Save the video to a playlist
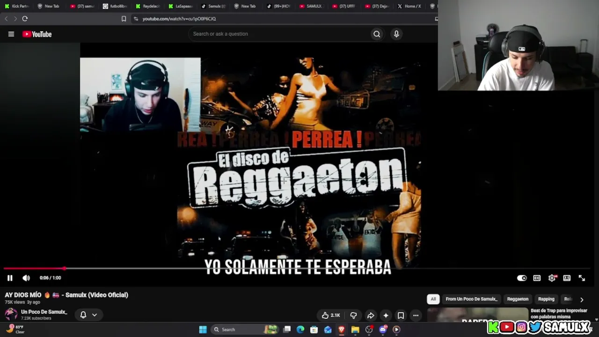 point(401,315)
